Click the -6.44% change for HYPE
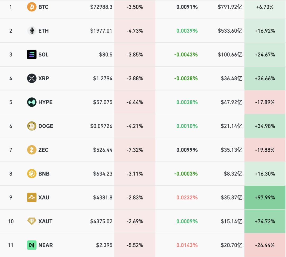Image resolution: width=286 pixels, height=257 pixels. [135, 102]
